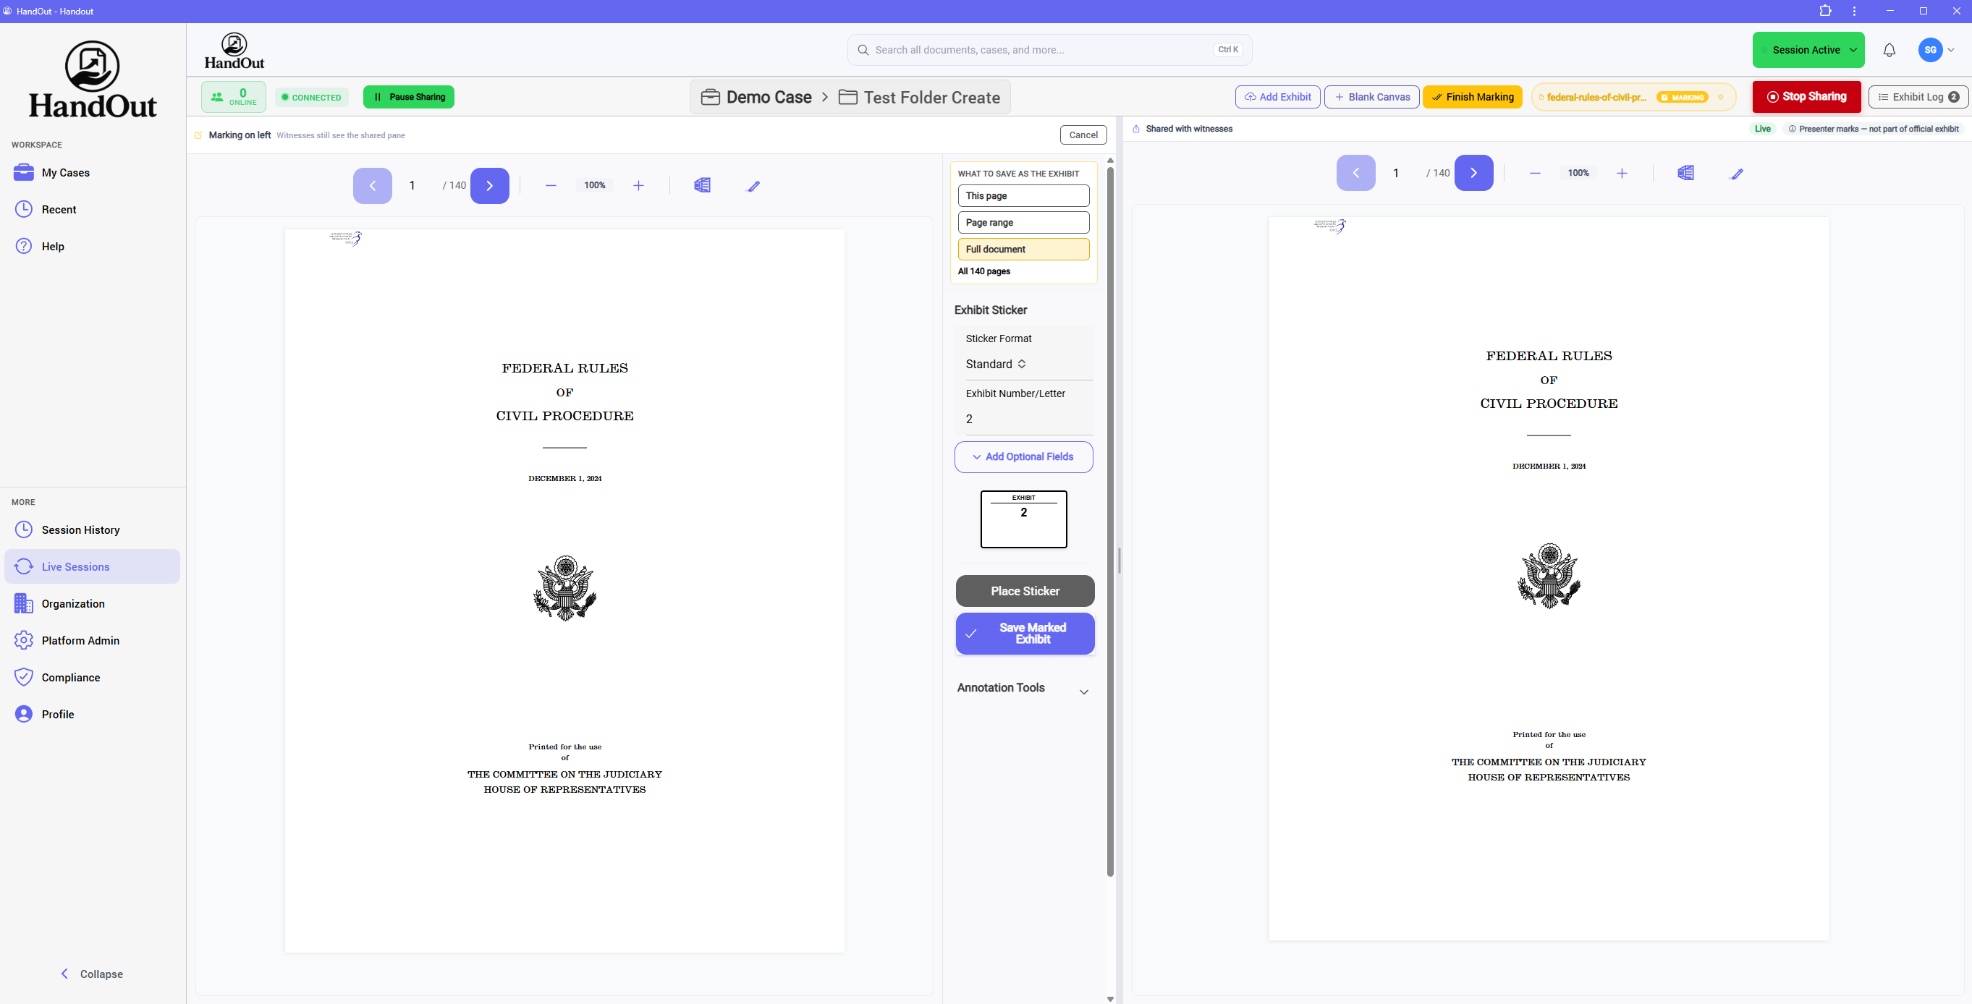Open the Sticker Format dropdown
The height and width of the screenshot is (1004, 1972).
[996, 365]
